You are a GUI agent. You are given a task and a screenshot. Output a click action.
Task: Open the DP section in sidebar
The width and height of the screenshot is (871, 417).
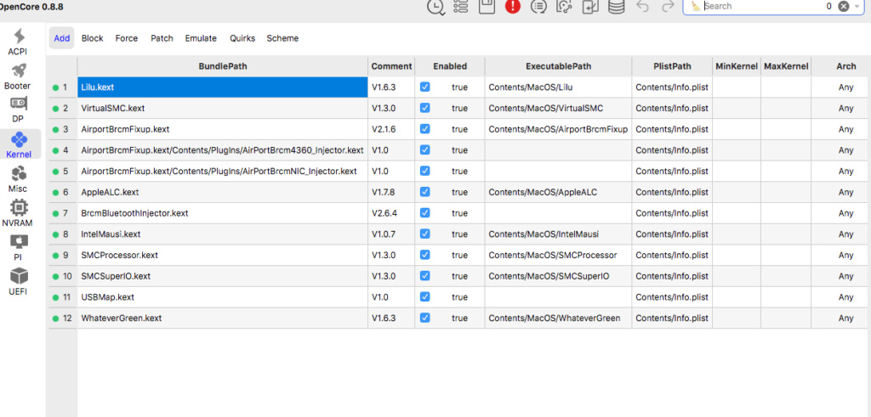click(x=18, y=110)
